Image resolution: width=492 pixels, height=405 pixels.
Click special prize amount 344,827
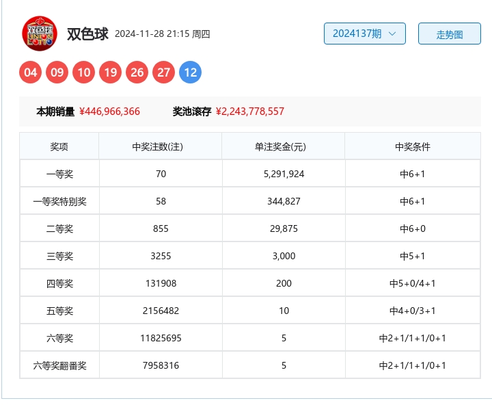tap(284, 201)
